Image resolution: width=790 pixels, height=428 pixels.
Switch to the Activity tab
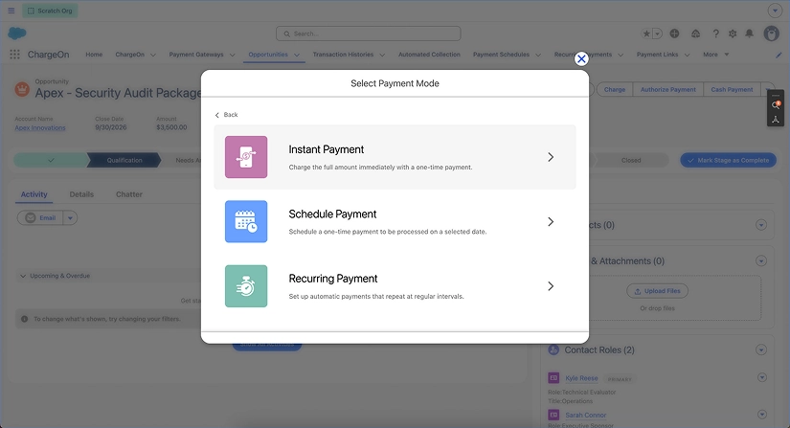[34, 194]
